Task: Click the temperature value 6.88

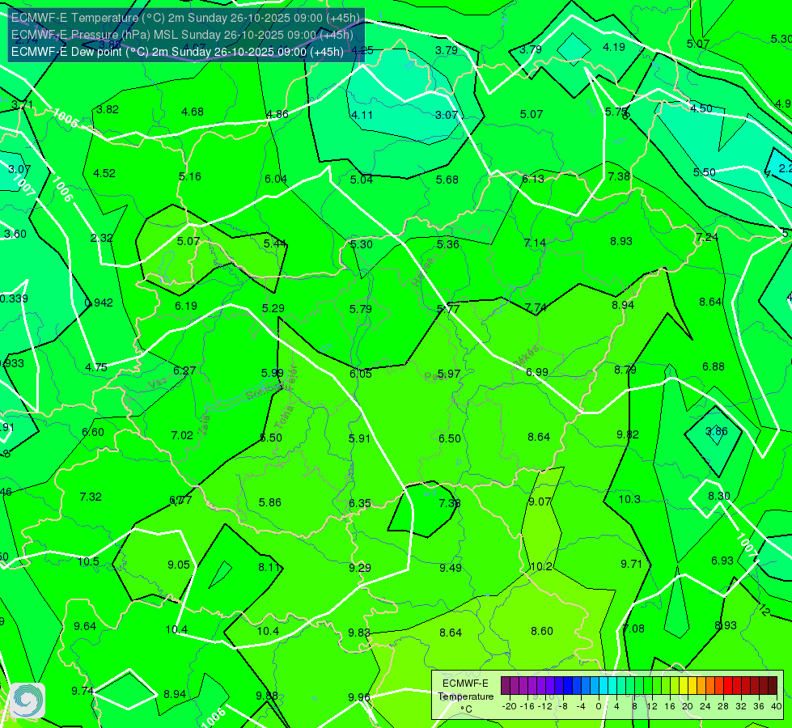Action: tap(714, 366)
